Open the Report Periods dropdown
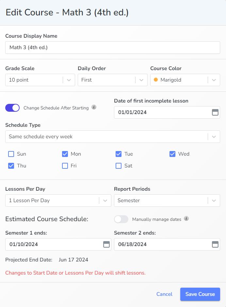226x307 pixels. [167, 201]
